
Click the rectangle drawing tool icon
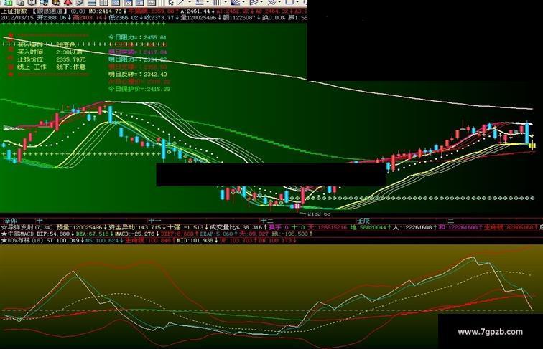289,2
